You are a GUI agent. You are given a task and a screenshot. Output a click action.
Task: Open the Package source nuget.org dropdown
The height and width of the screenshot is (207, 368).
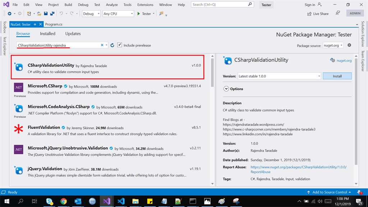pos(333,45)
